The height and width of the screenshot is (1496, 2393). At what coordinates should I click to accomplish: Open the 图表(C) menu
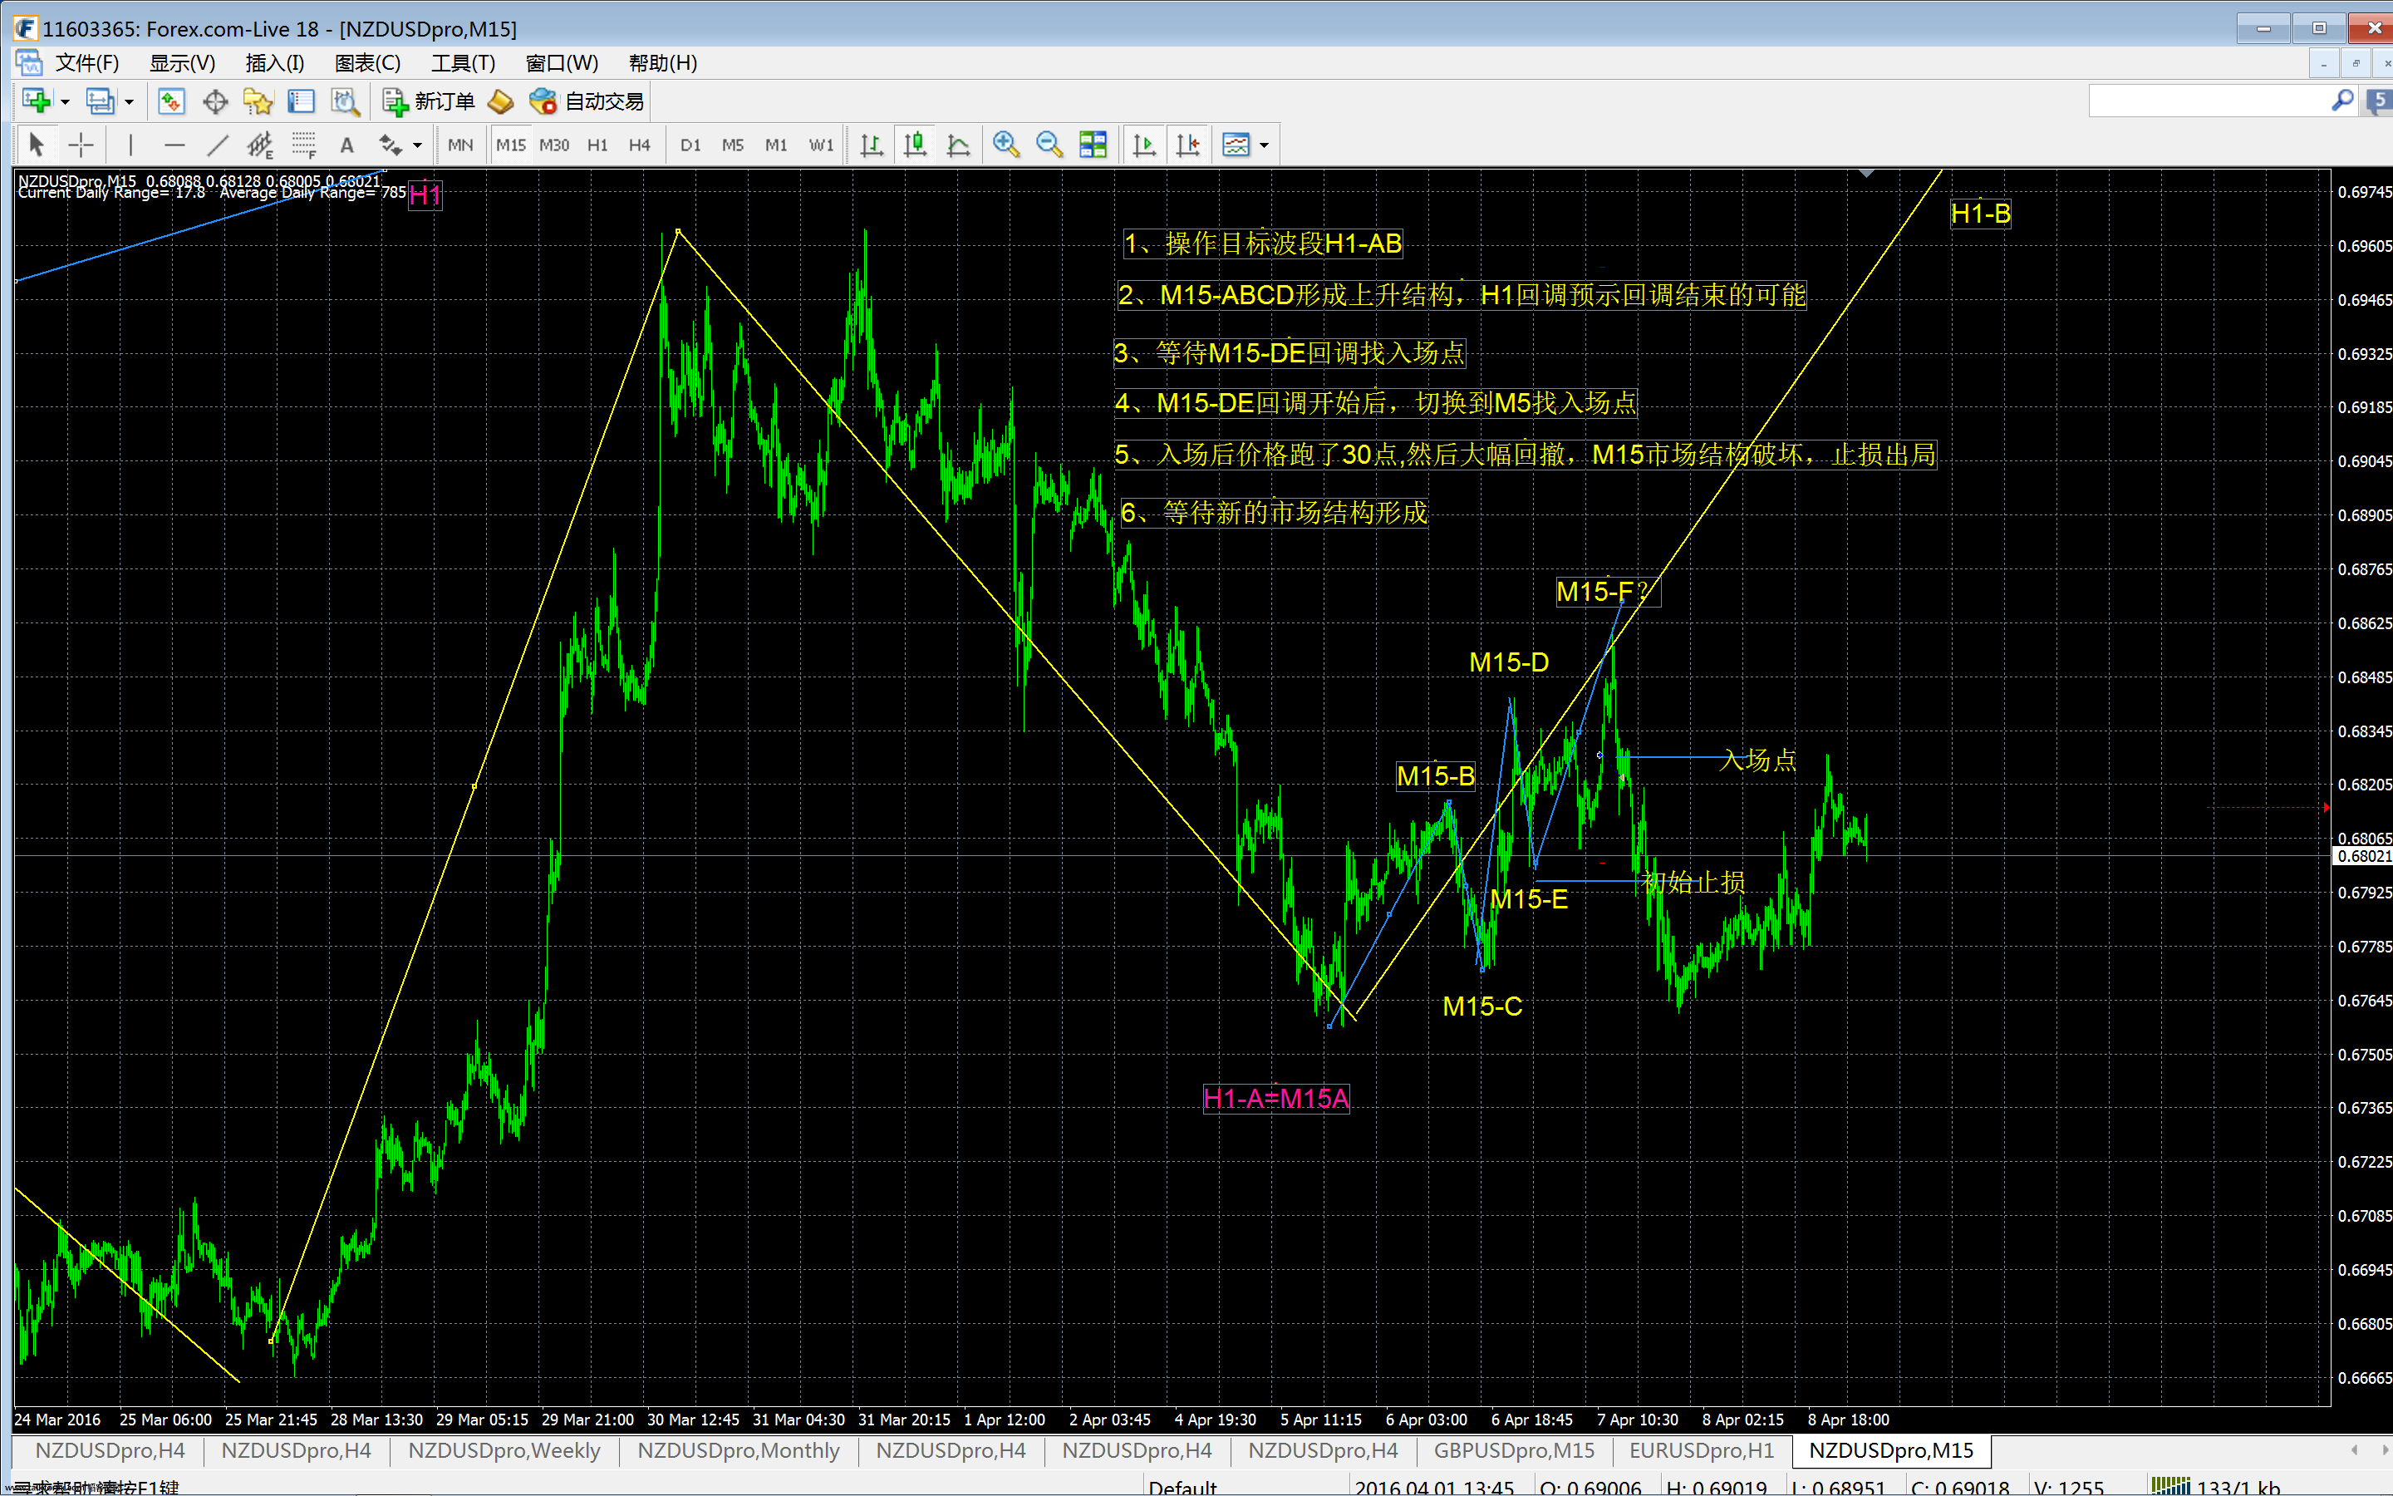(367, 63)
